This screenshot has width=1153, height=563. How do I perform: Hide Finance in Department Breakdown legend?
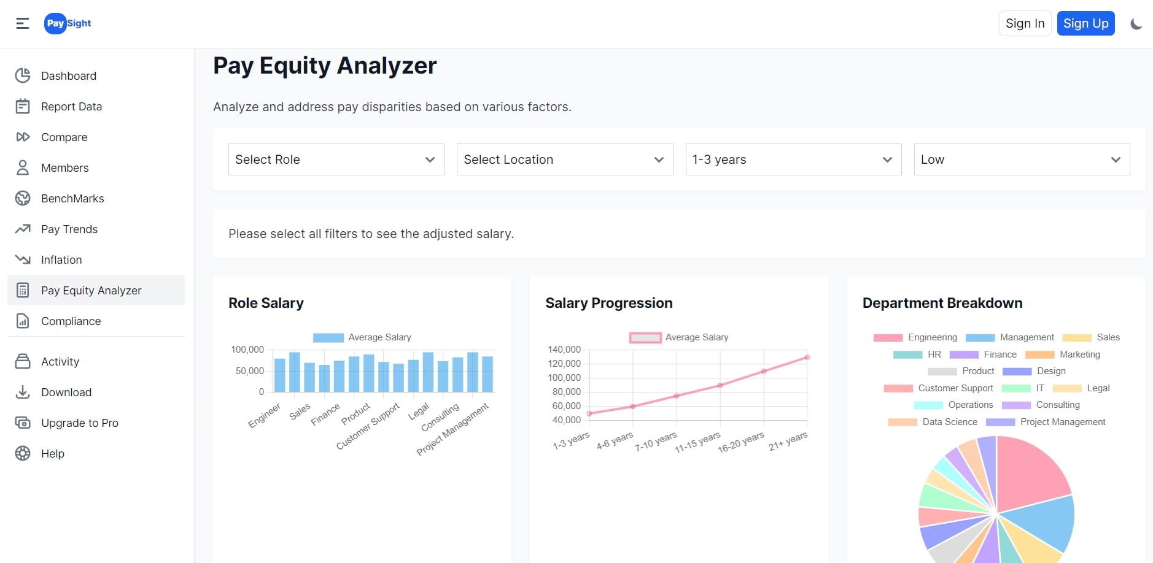[983, 354]
